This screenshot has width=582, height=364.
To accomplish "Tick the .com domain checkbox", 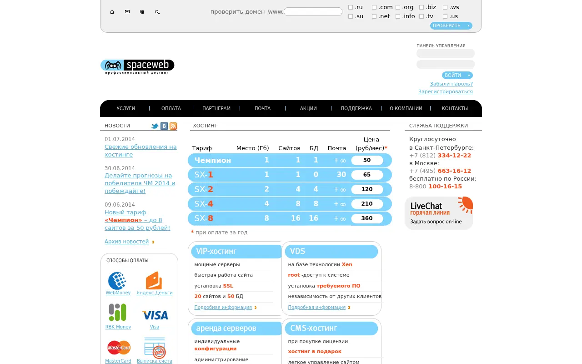I will pos(374,7).
